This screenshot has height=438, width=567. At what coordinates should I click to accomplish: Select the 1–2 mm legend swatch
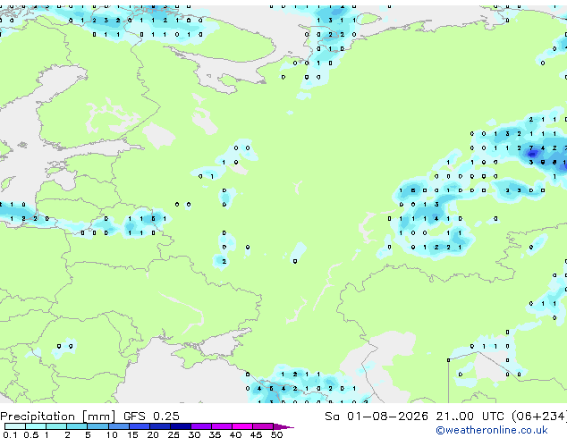[x=56, y=426]
